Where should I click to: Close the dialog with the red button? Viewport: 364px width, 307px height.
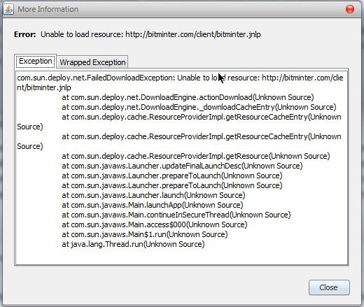tap(350, 9)
